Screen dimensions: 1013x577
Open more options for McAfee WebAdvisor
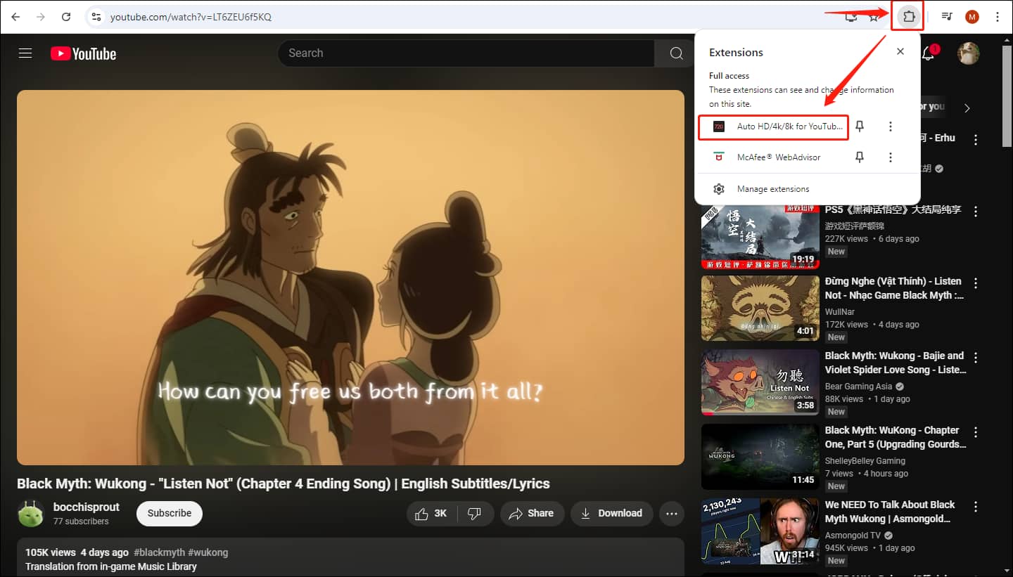pos(891,157)
